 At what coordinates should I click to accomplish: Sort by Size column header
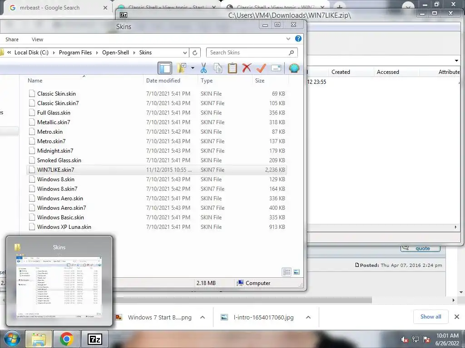coord(260,81)
